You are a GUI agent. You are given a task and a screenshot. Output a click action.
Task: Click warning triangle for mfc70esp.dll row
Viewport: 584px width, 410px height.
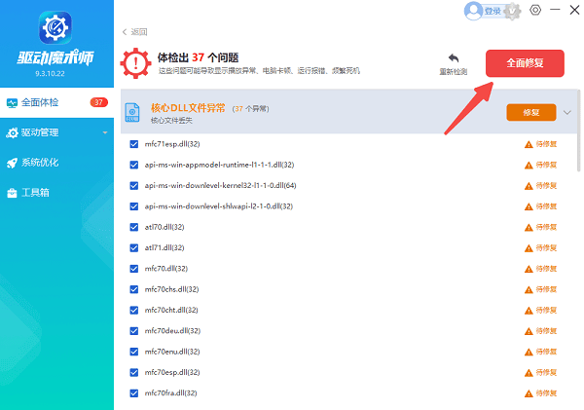pos(529,373)
